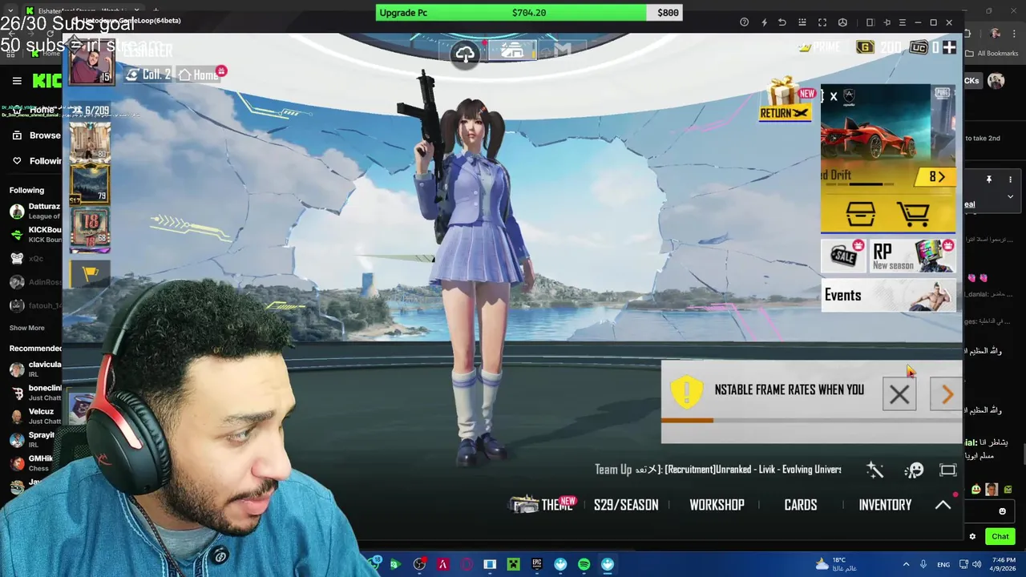1026x577 pixels.
Task: Click the taskbar microphone icon
Action: click(923, 564)
